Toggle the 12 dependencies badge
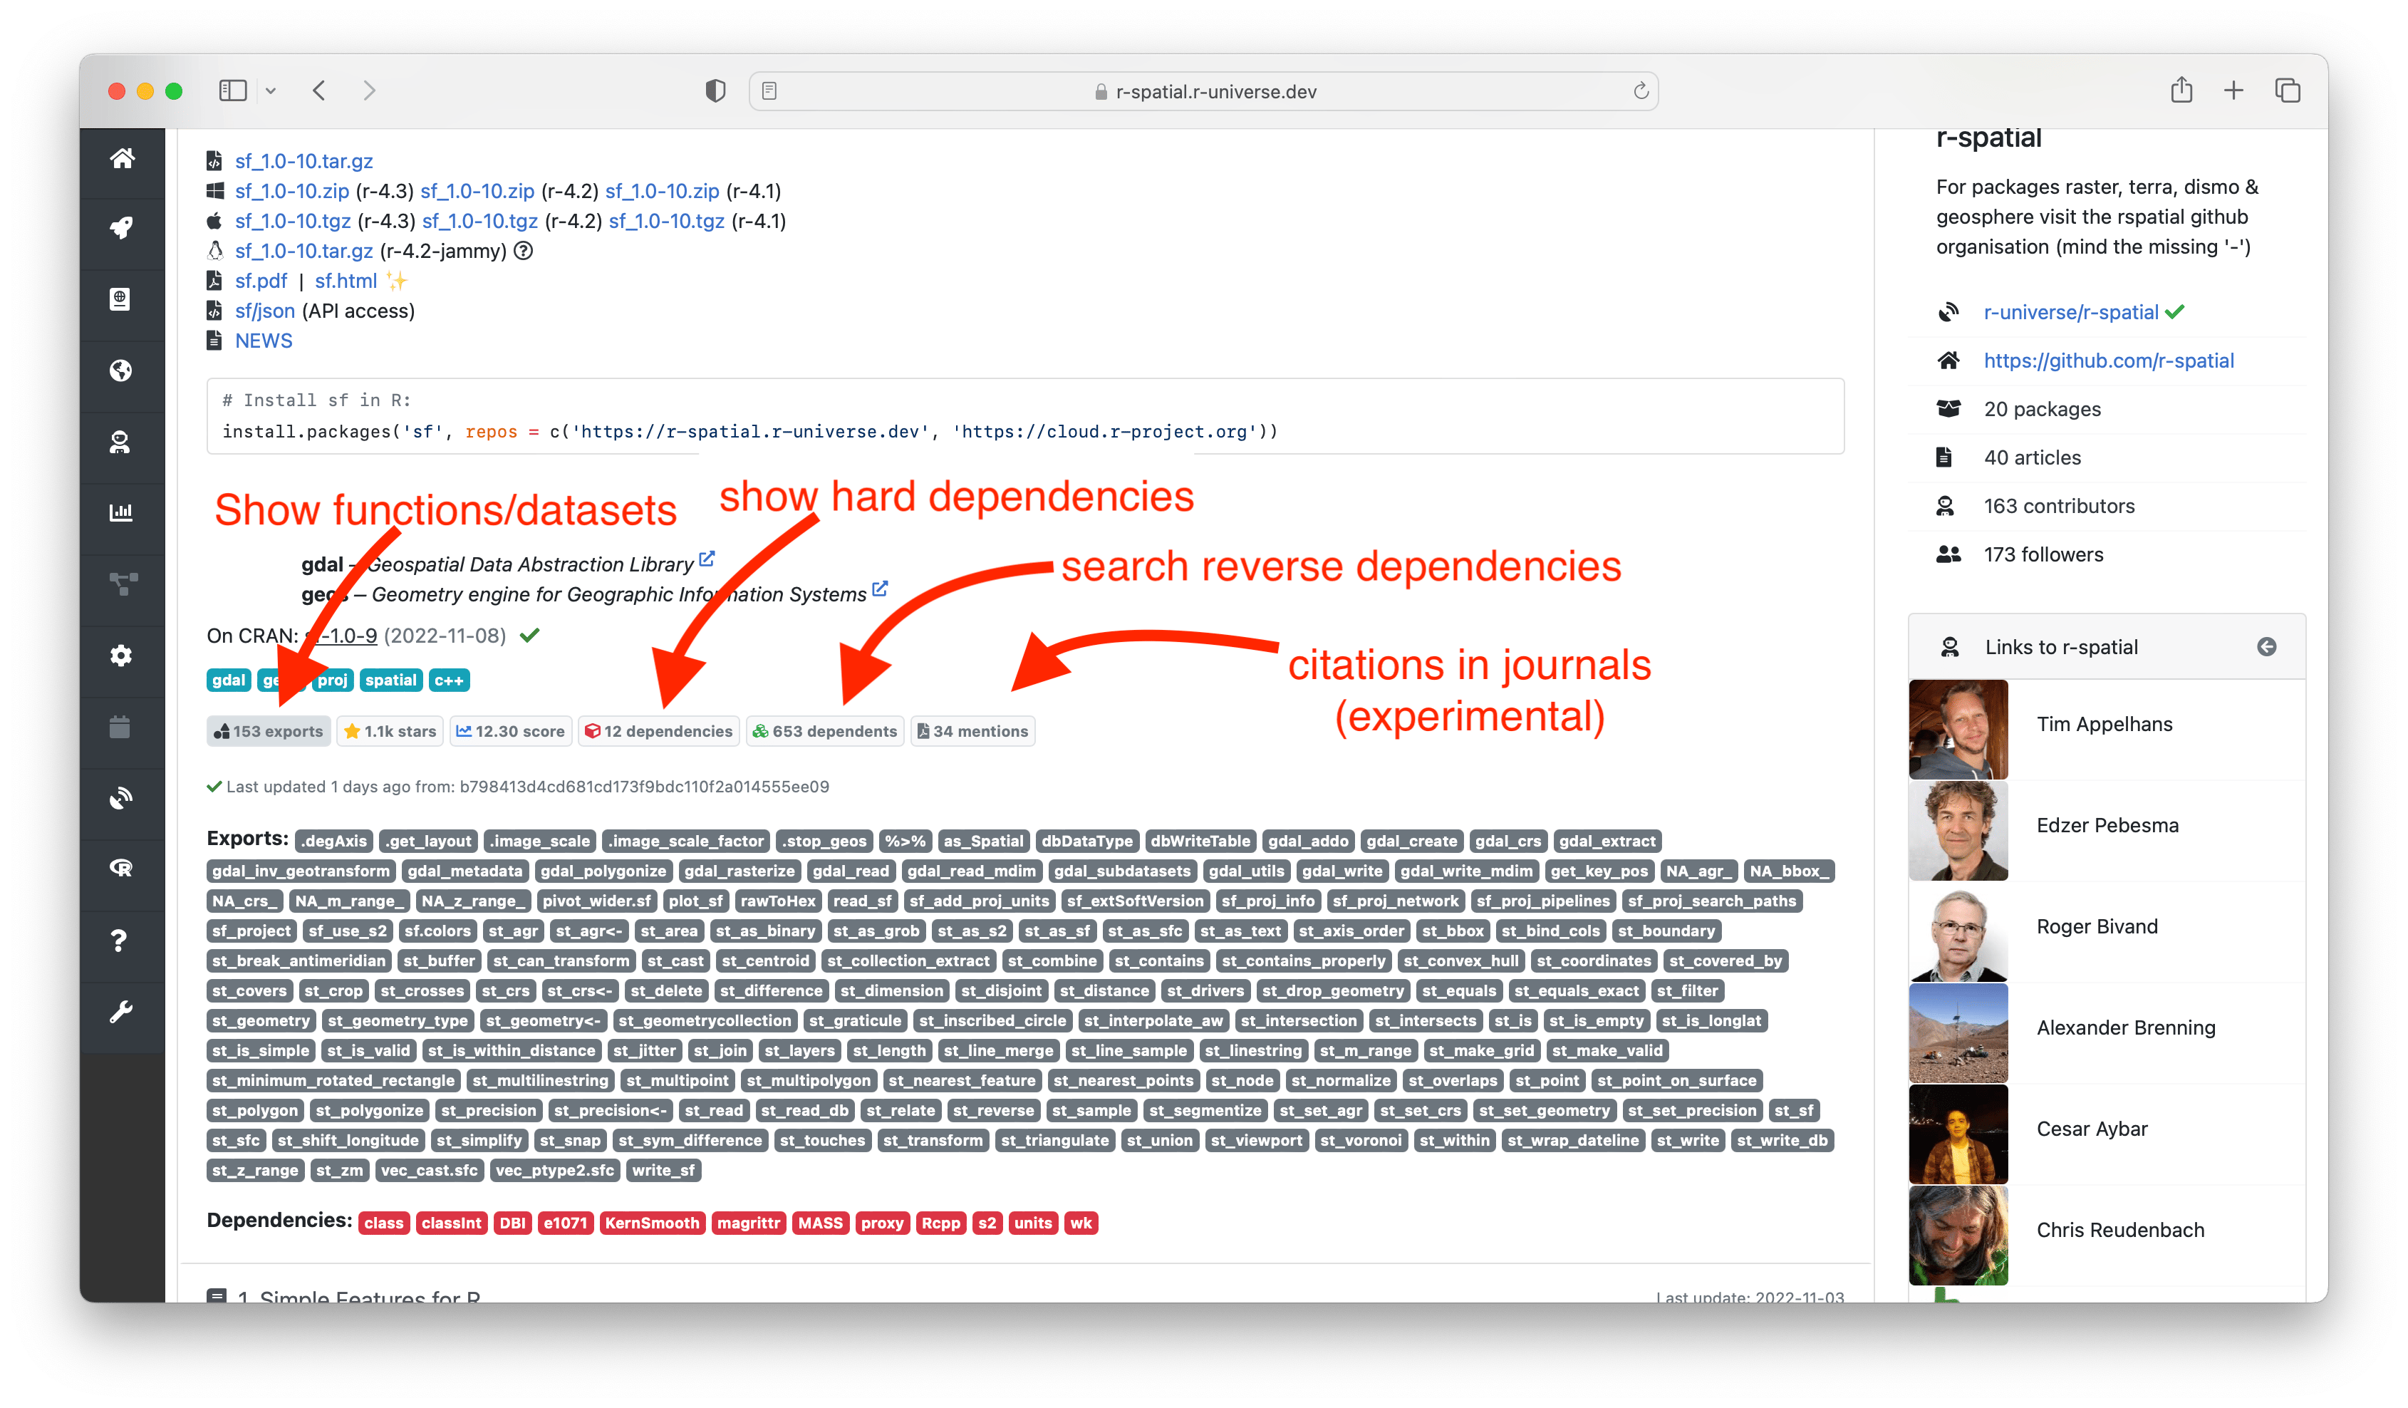 coord(658,731)
